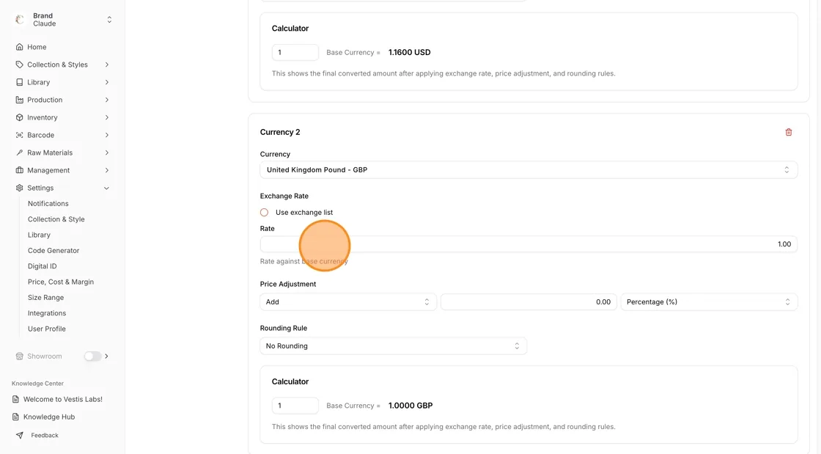This screenshot has width=821, height=454.
Task: Open the Brand Claude workspace switcher
Action: click(109, 19)
